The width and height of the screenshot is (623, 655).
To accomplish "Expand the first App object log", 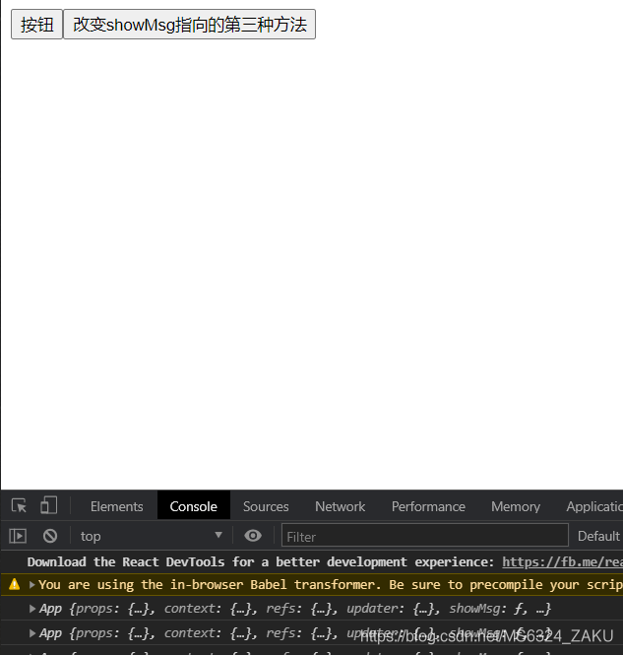I will pos(32,609).
